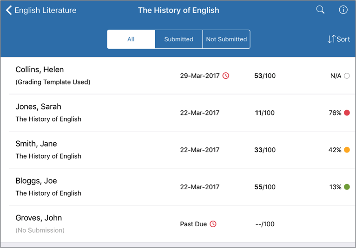
Task: Click late clock icon beside 29-Mar-2017
Action: (x=226, y=76)
